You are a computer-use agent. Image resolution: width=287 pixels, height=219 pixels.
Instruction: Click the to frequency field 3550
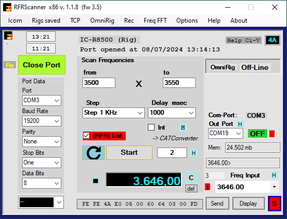click(x=179, y=83)
